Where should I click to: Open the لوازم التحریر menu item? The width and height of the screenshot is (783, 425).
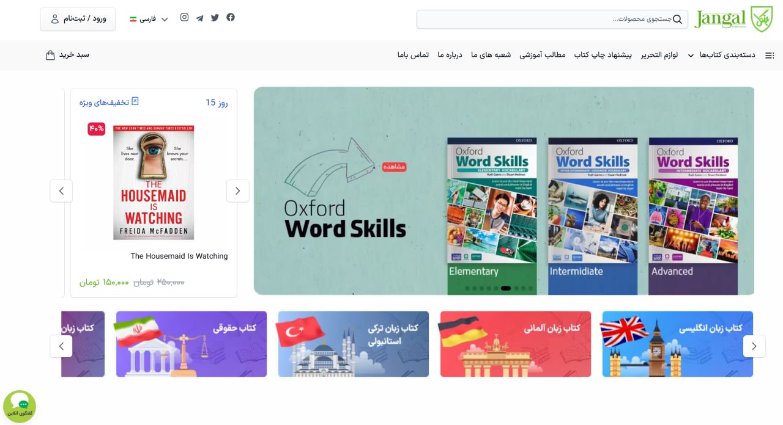tap(659, 55)
